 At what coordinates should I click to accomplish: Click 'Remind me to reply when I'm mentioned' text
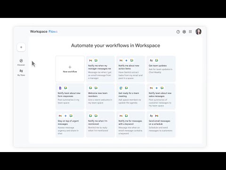[x=98, y=129]
